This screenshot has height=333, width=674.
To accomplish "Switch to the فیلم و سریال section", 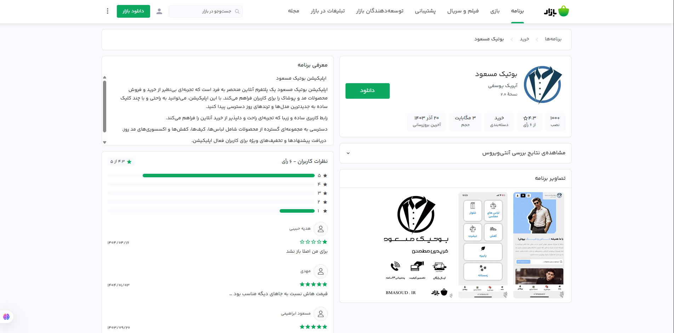I will click(x=463, y=11).
